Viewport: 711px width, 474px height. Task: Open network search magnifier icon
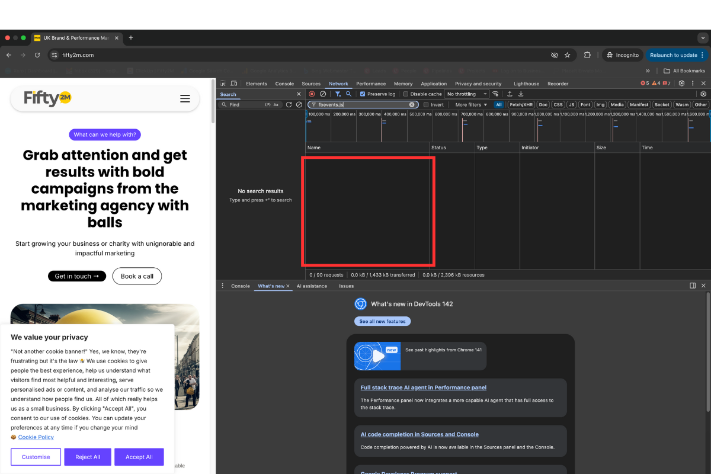point(348,94)
